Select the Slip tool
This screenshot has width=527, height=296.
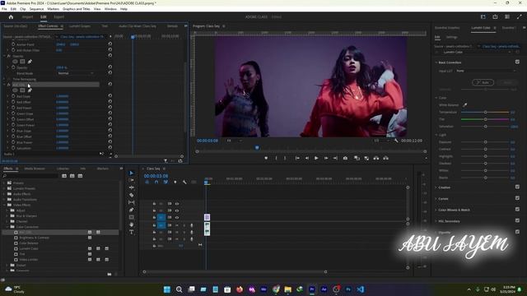[x=132, y=202]
